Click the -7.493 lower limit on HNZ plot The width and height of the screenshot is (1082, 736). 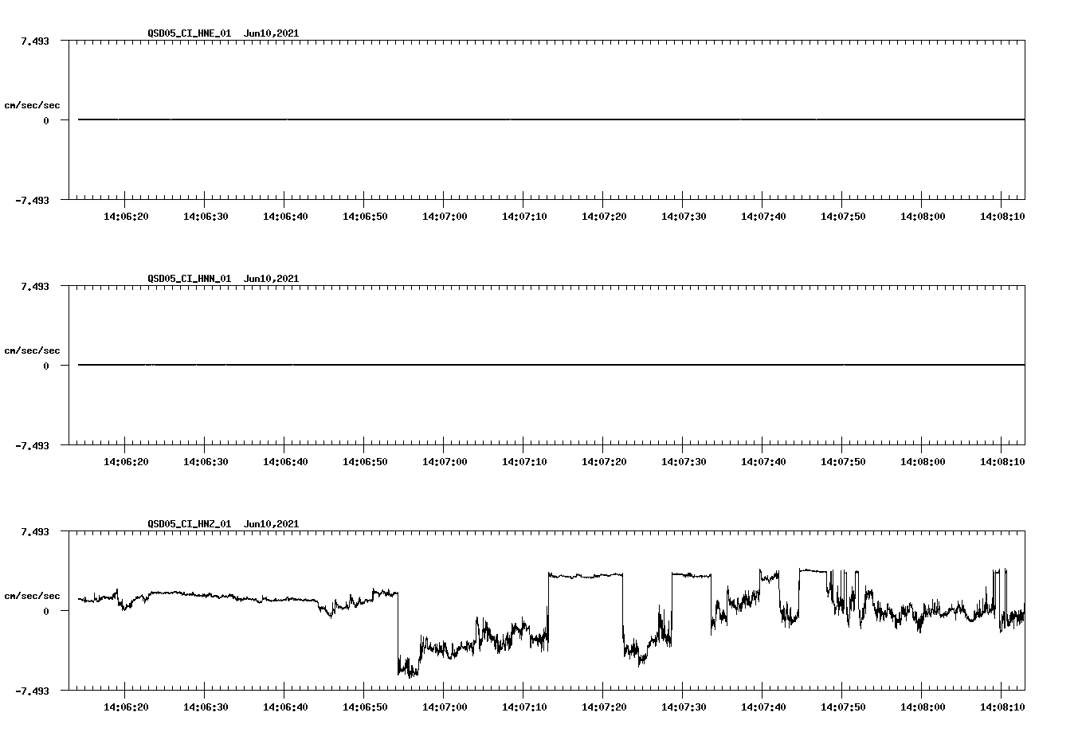click(x=32, y=691)
